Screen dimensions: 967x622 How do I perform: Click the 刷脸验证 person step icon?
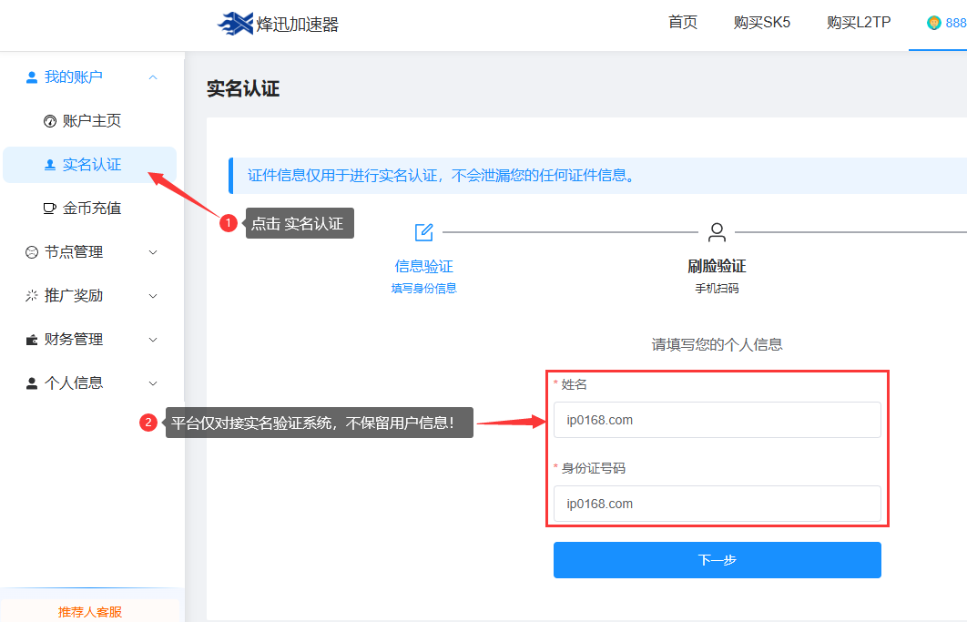[x=718, y=232]
